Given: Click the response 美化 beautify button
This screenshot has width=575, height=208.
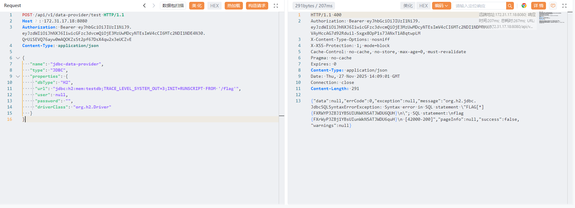Looking at the screenshot, I should (x=408, y=6).
